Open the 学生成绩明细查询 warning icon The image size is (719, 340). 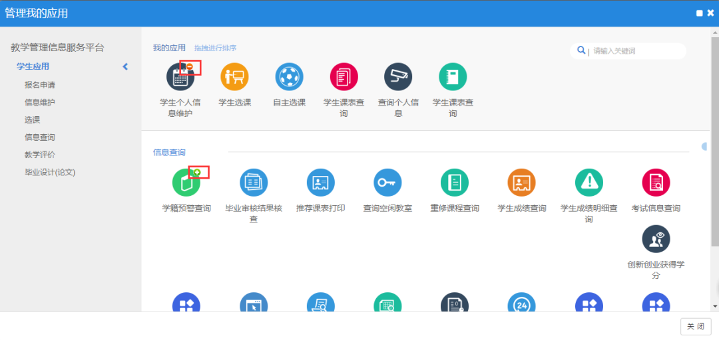pyautogui.click(x=589, y=183)
